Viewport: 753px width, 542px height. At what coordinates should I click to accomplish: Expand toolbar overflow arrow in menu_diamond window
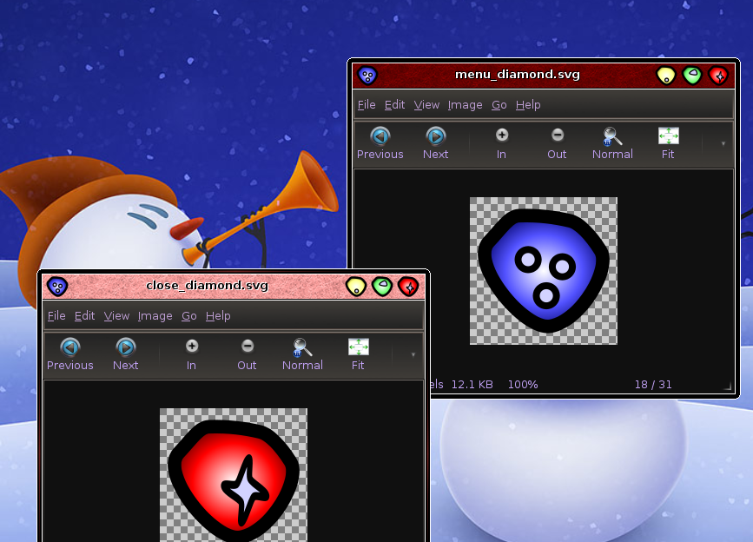pos(723,143)
